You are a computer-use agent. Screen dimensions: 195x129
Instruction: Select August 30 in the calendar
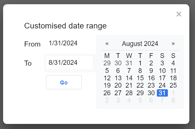pos(151,93)
